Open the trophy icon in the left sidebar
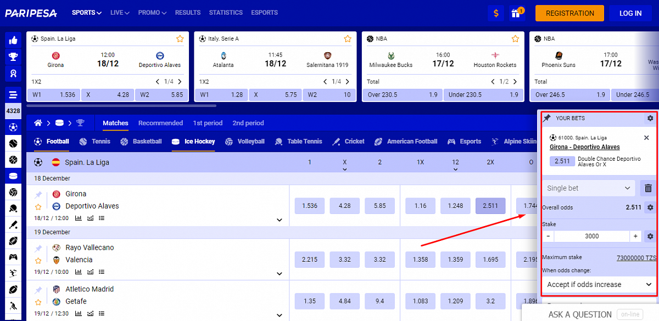Image resolution: width=659 pixels, height=321 pixels. pos(13,57)
